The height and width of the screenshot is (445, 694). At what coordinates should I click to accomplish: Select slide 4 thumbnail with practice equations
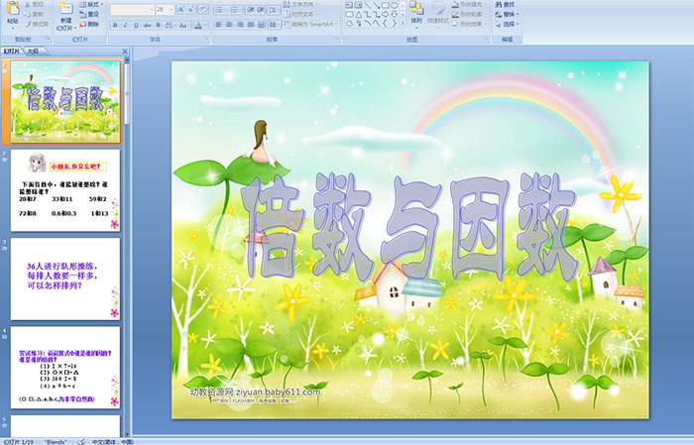pos(65,367)
